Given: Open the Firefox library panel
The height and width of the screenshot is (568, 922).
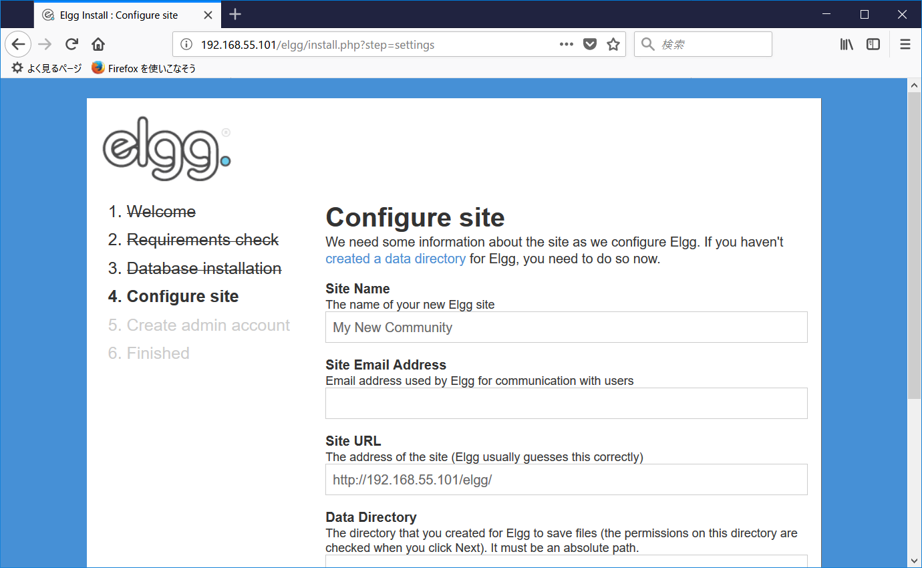Looking at the screenshot, I should click(x=846, y=44).
